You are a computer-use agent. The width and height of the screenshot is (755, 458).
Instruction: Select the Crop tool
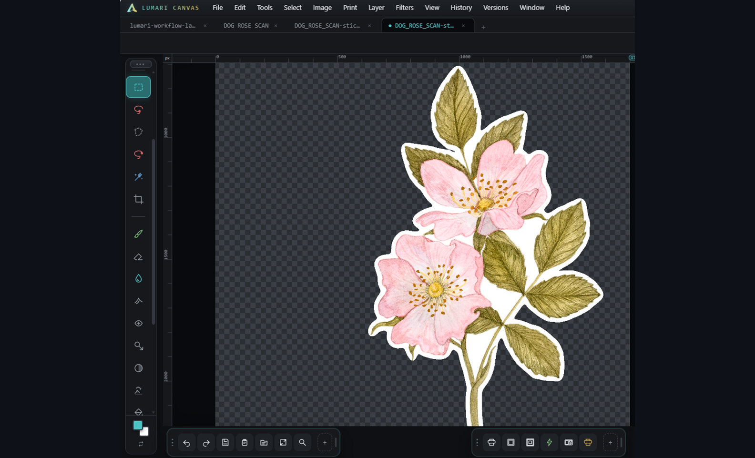click(x=138, y=199)
